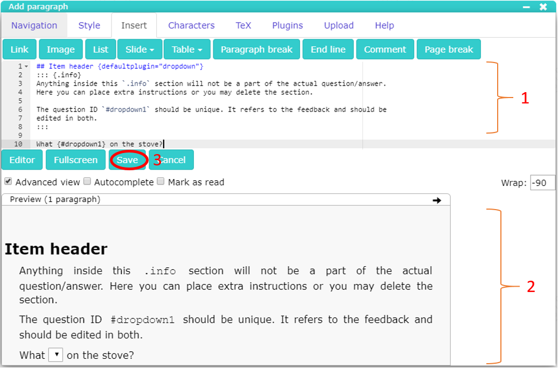
Task: Toggle the Advanced view checkbox
Action: [8, 182]
